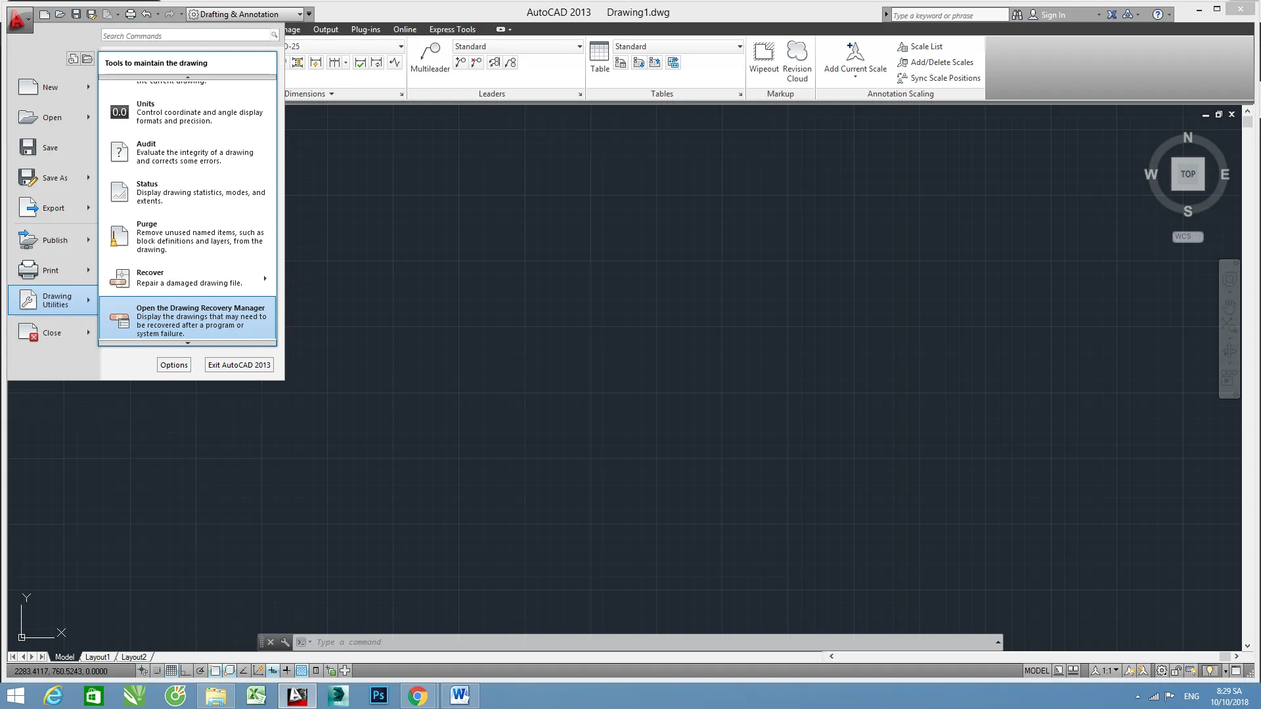Toggle the Annotation Visibility icon
1261x709 pixels.
click(1130, 670)
